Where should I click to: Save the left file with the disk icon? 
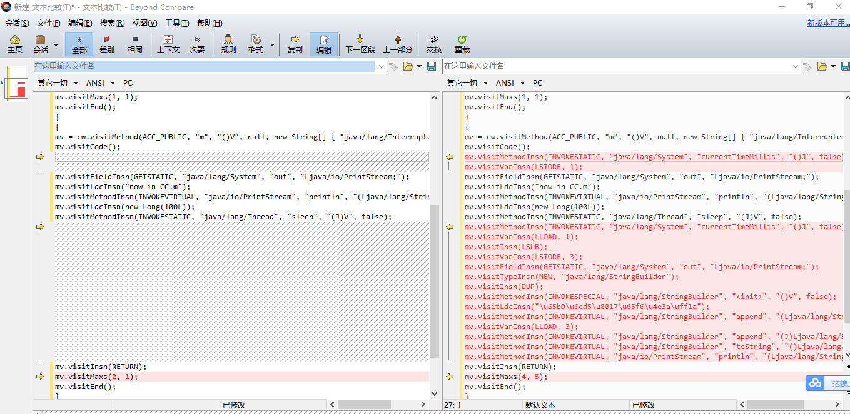(x=432, y=66)
